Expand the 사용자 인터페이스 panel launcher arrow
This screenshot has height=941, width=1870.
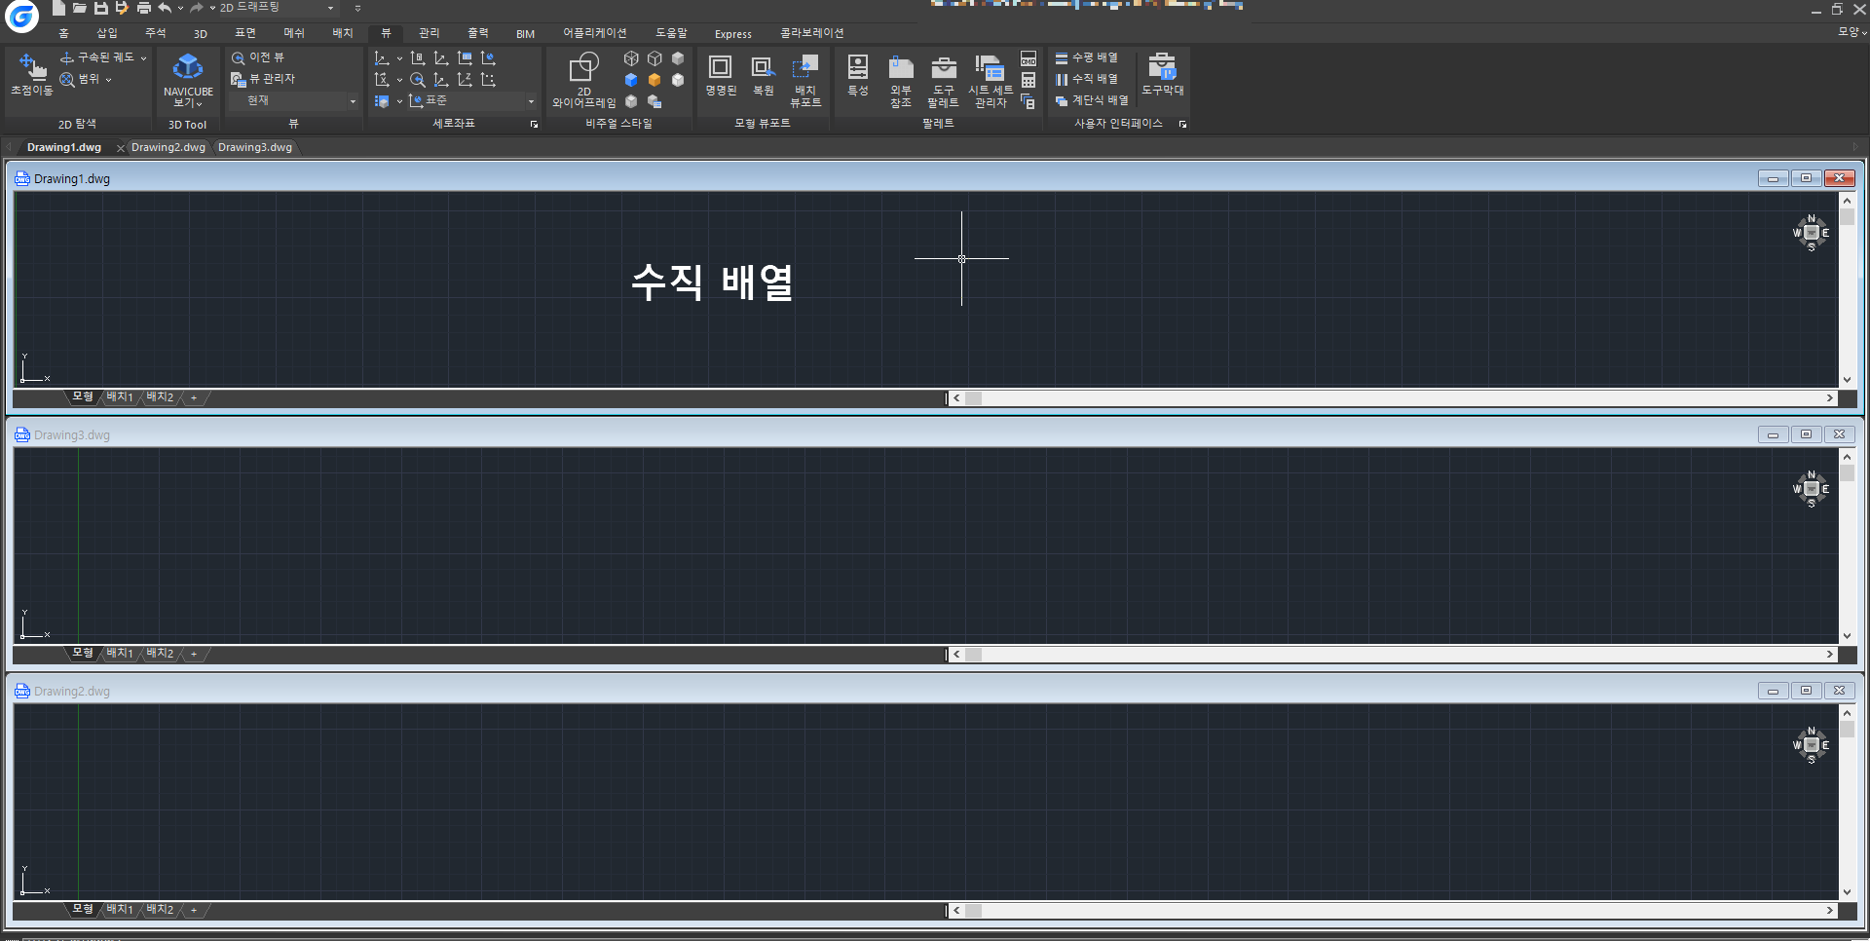[x=1182, y=125]
